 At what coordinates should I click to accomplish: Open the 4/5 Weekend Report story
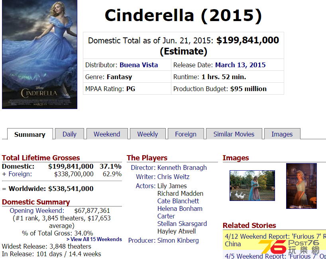[275, 256]
